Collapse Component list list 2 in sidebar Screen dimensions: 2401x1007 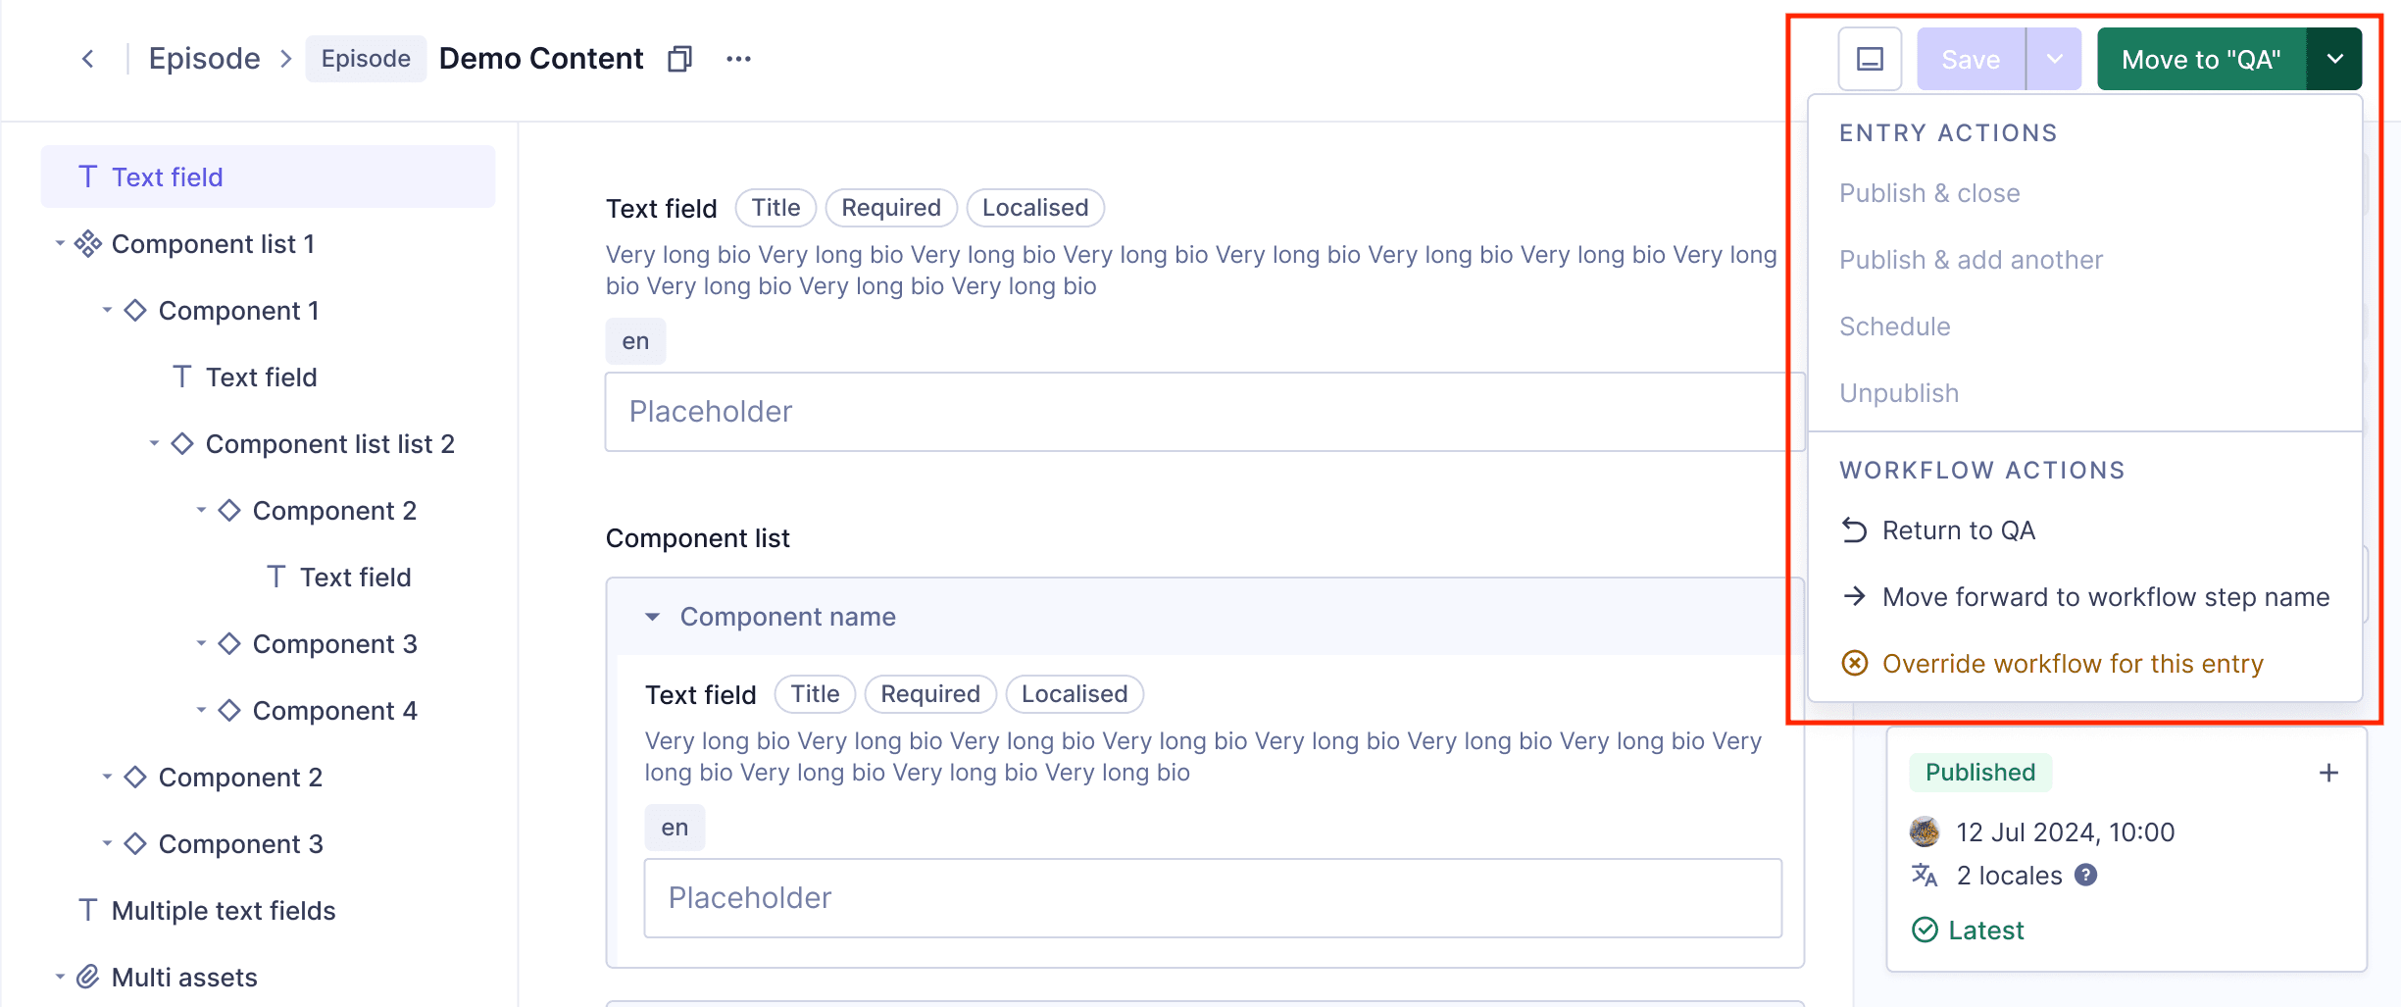coord(154,443)
